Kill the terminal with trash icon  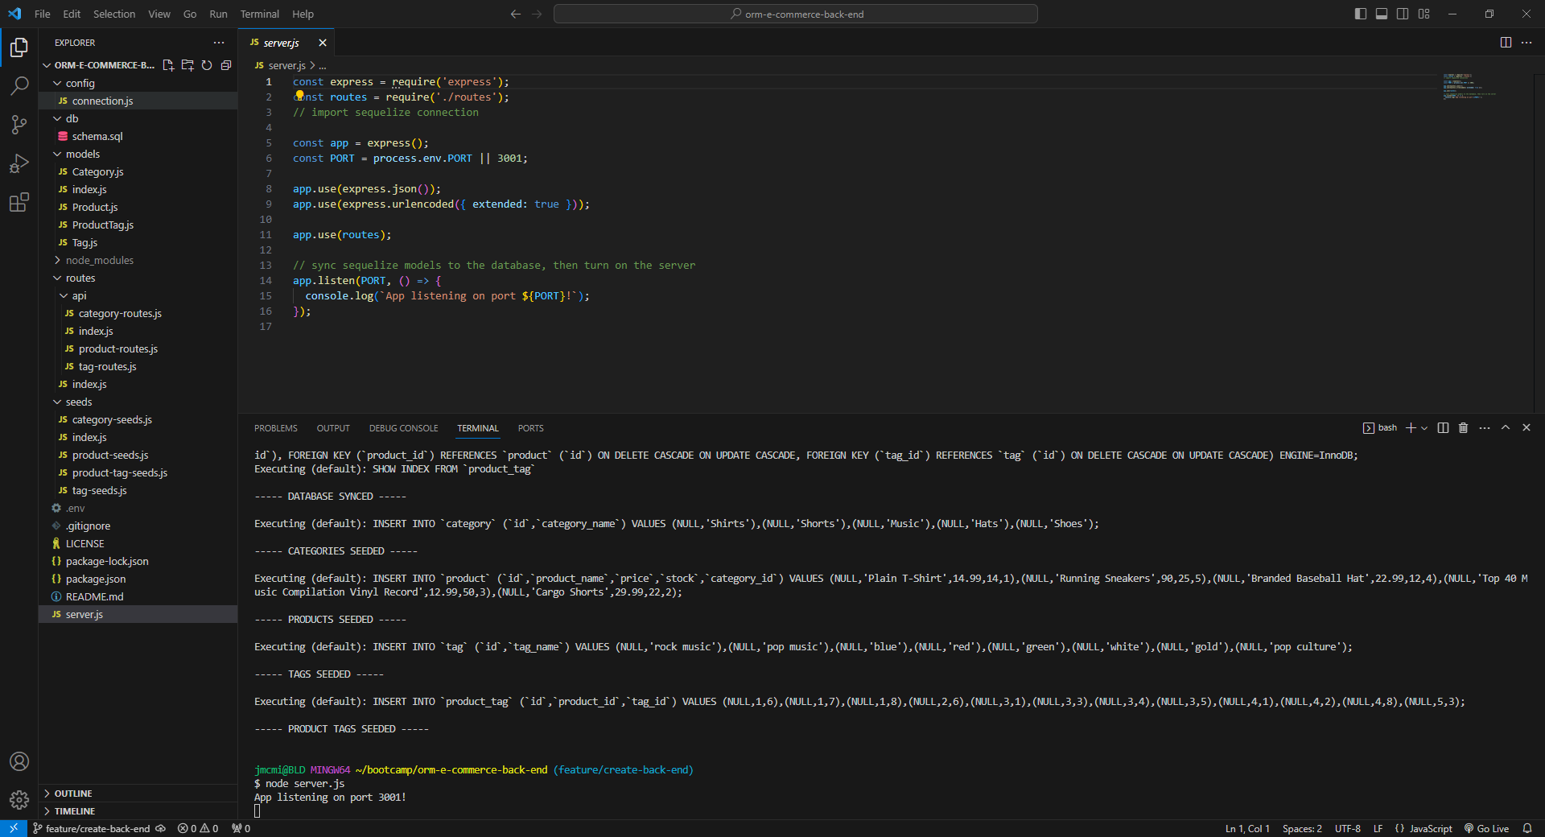pyautogui.click(x=1464, y=428)
